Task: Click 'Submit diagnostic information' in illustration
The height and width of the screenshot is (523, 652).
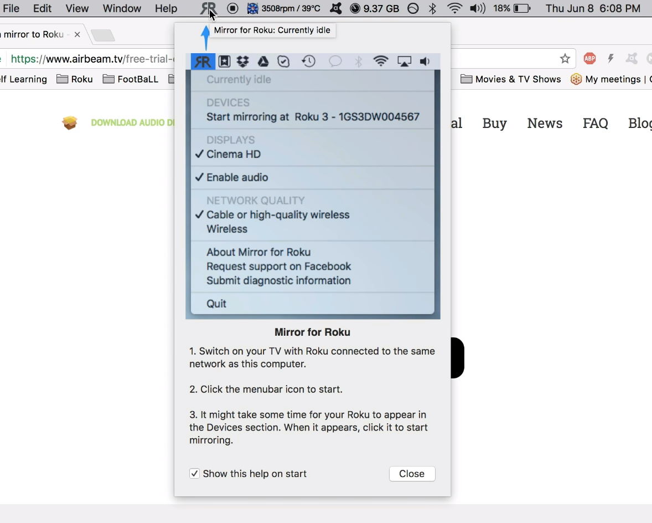Action: point(278,280)
